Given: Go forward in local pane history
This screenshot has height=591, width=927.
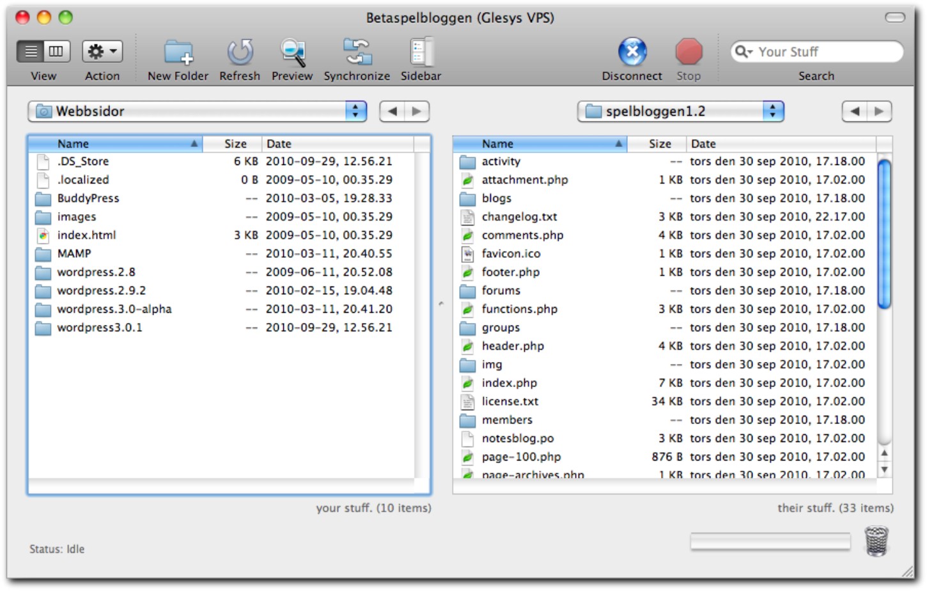Looking at the screenshot, I should (417, 111).
